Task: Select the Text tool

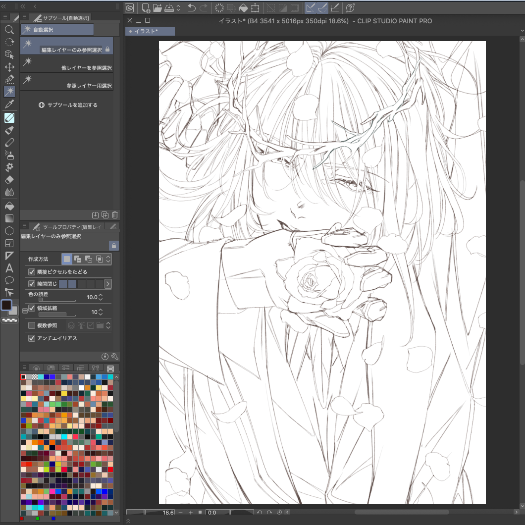Action: pyautogui.click(x=9, y=268)
